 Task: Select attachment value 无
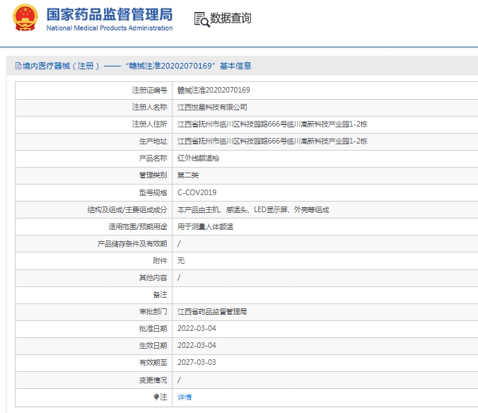click(181, 261)
